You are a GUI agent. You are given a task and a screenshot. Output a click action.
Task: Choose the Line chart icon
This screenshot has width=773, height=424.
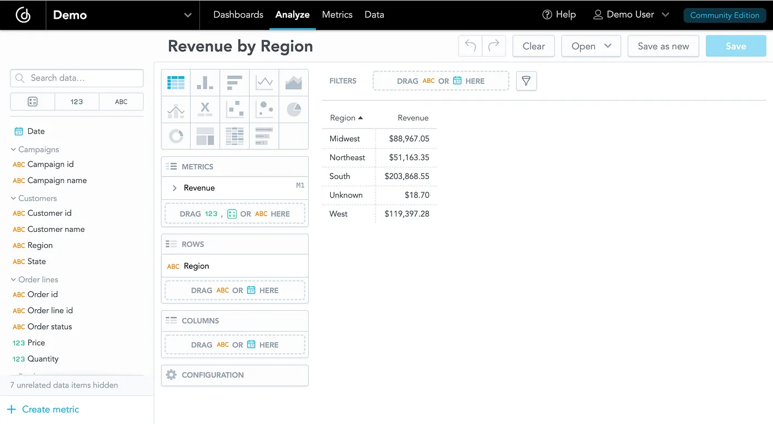pos(264,81)
